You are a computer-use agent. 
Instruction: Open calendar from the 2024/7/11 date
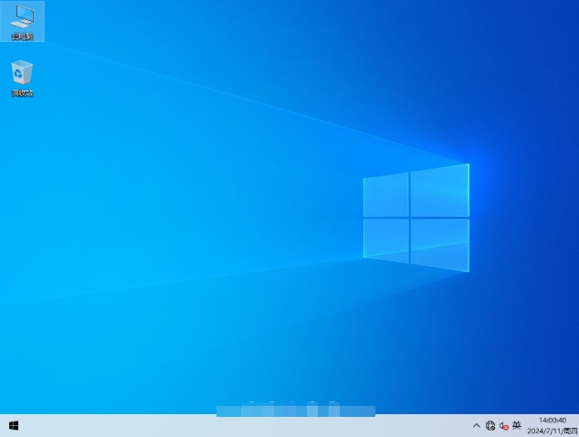[544, 431]
